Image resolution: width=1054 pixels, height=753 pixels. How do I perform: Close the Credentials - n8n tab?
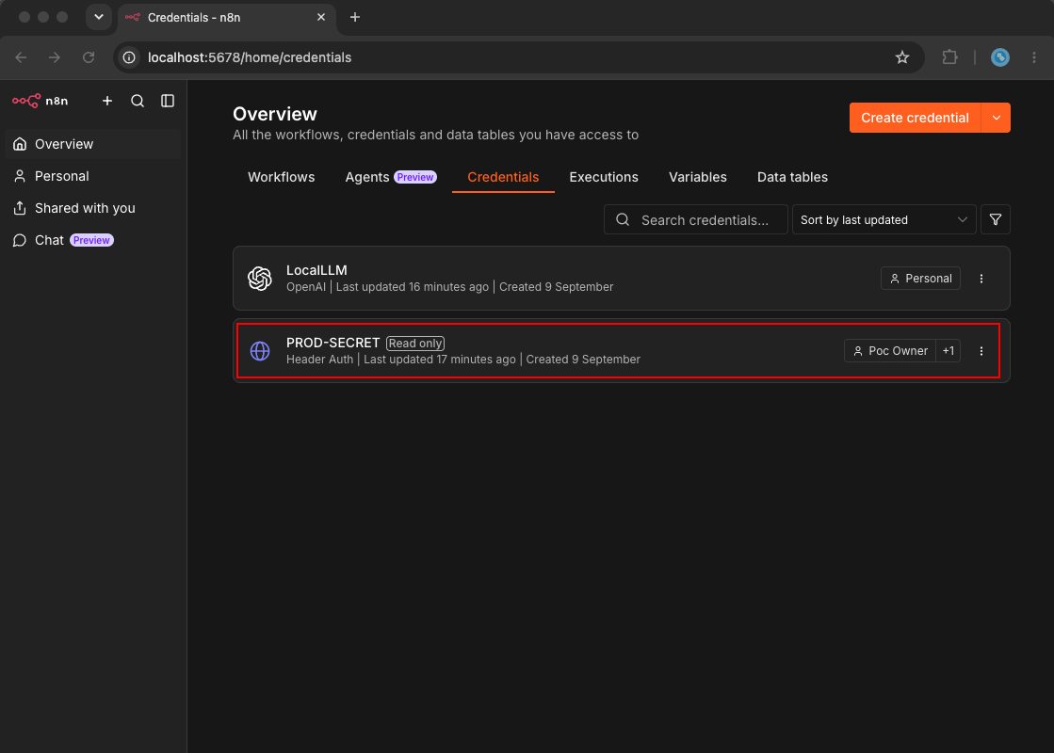[x=320, y=18]
